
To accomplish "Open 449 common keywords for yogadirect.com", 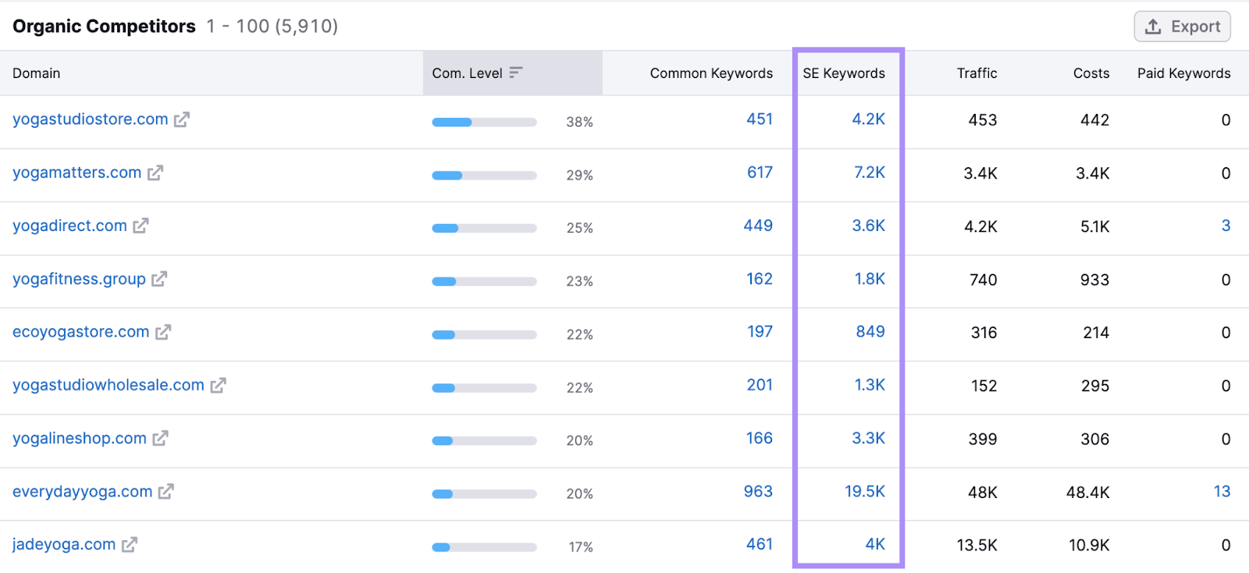I will (x=758, y=226).
